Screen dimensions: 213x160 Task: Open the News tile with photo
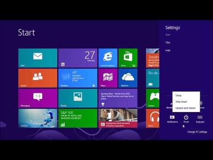point(118,118)
